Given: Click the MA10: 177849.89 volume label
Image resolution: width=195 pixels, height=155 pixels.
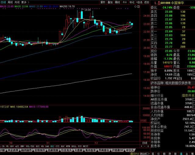Looking at the screenshot, I should click(x=39, y=107).
